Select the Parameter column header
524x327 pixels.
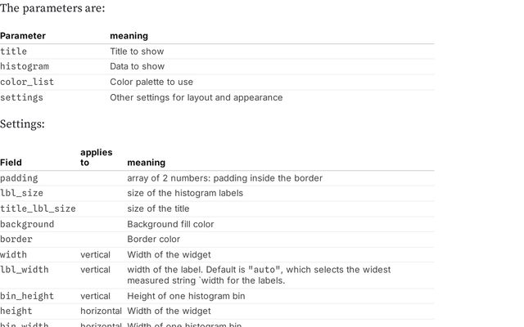tap(23, 36)
